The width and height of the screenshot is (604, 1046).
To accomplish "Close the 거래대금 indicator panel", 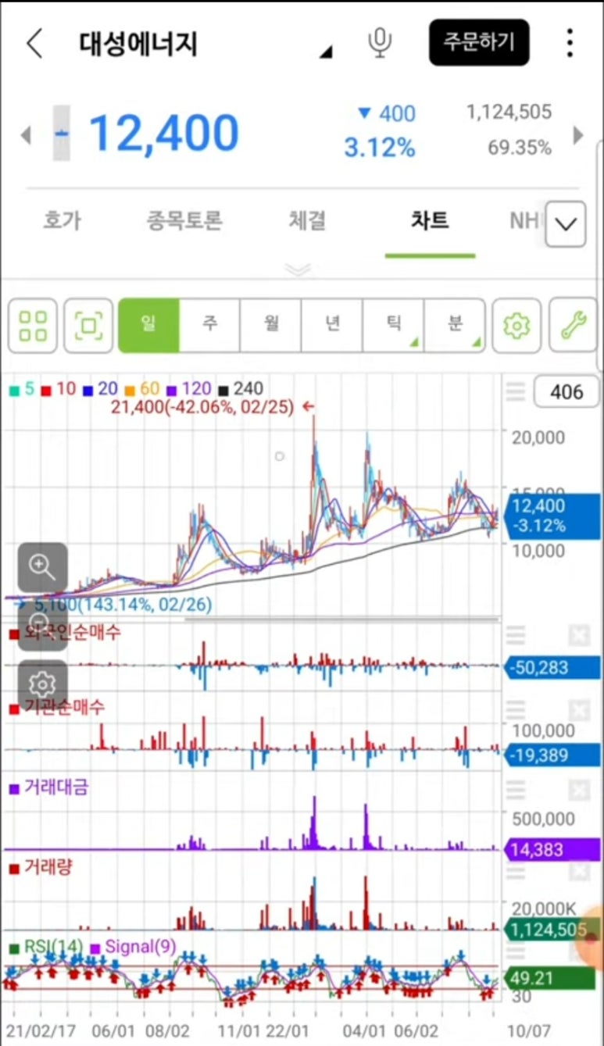I will tap(578, 791).
